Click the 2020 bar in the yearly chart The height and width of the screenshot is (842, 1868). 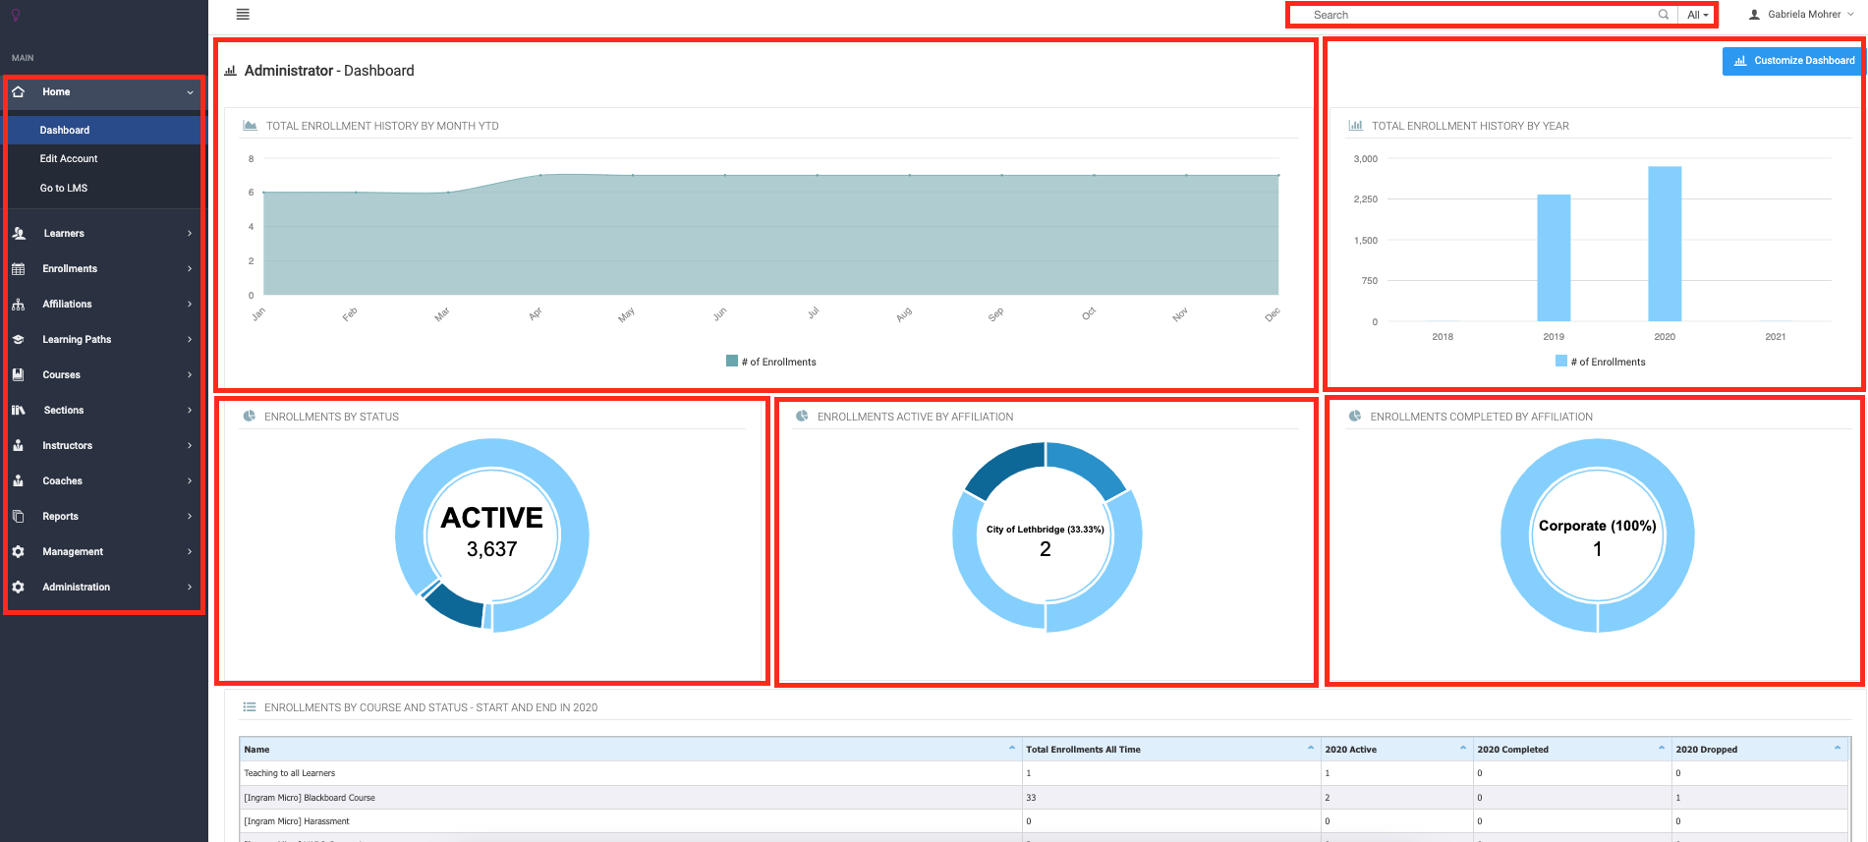point(1665,244)
